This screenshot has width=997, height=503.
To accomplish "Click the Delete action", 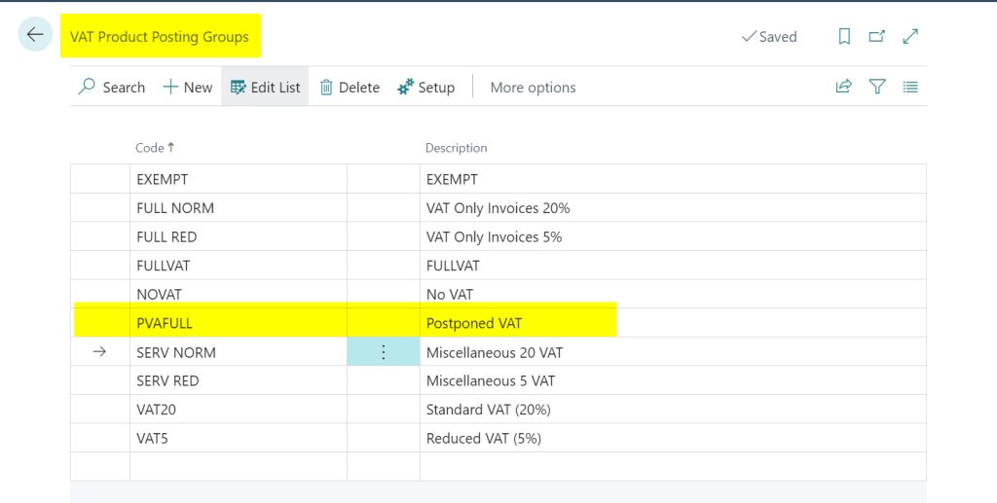I will coord(350,87).
